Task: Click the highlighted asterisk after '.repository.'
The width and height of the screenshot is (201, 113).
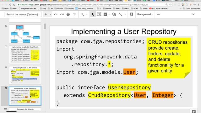Action: coord(109,64)
